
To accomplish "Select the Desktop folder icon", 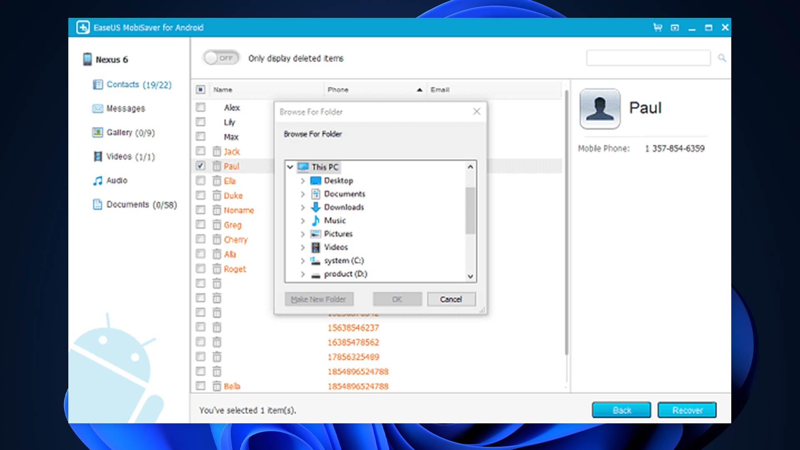I will (x=316, y=181).
